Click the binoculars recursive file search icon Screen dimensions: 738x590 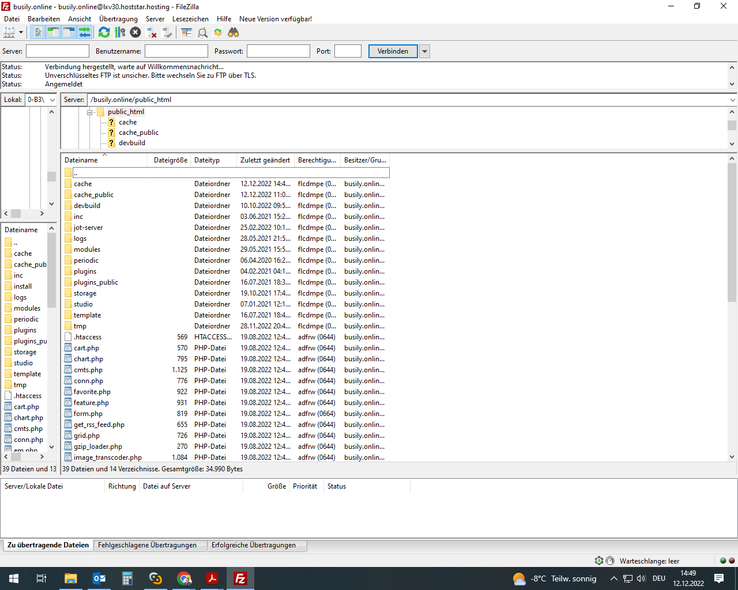(234, 33)
